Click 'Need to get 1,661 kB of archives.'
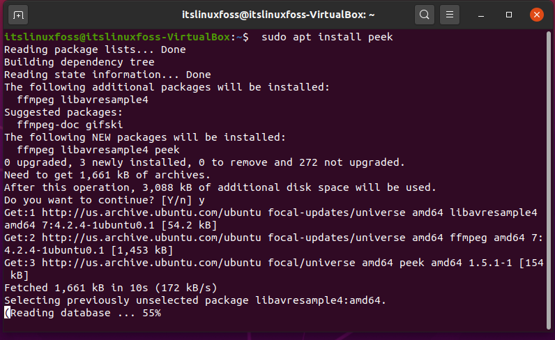The image size is (555, 340). 107,175
